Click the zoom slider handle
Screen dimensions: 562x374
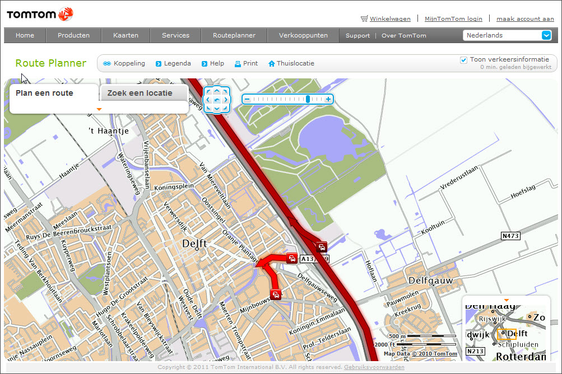coord(308,99)
